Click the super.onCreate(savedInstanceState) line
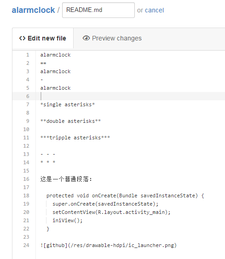This screenshot has width=225, height=259. (105, 204)
